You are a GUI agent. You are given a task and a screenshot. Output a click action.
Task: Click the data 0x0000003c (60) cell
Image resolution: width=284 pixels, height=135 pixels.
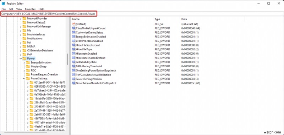point(190,83)
